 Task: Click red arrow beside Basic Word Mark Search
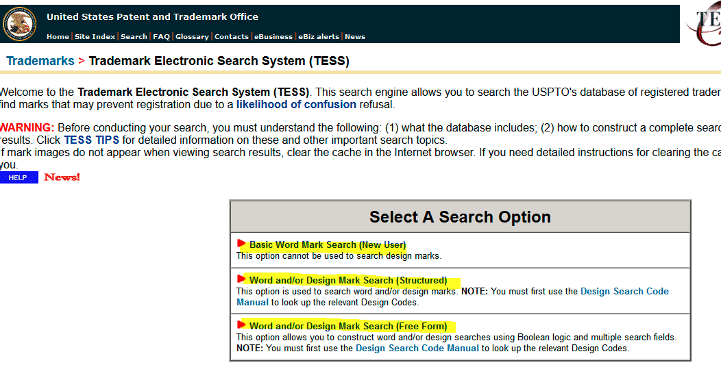pyautogui.click(x=241, y=243)
